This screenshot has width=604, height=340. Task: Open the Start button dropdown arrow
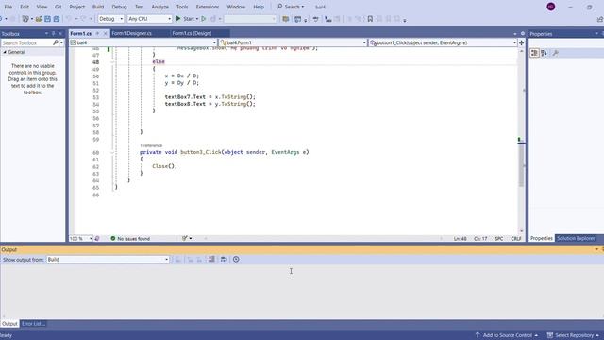coord(197,19)
